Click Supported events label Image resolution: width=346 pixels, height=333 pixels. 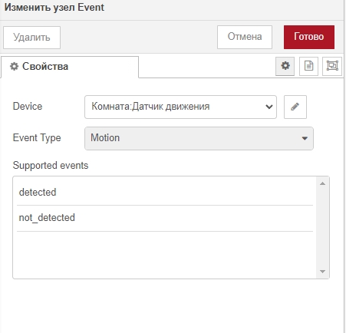click(51, 166)
